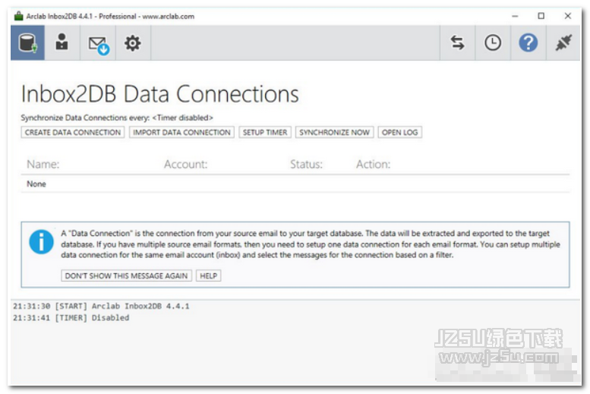Click the Inbox2DB Data Connections heading

[x=160, y=93]
